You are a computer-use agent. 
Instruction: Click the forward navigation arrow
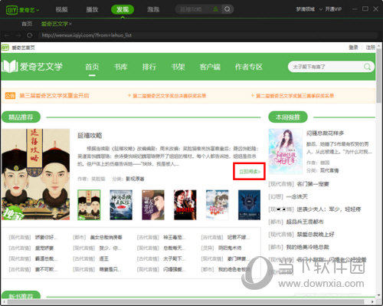click(18, 35)
